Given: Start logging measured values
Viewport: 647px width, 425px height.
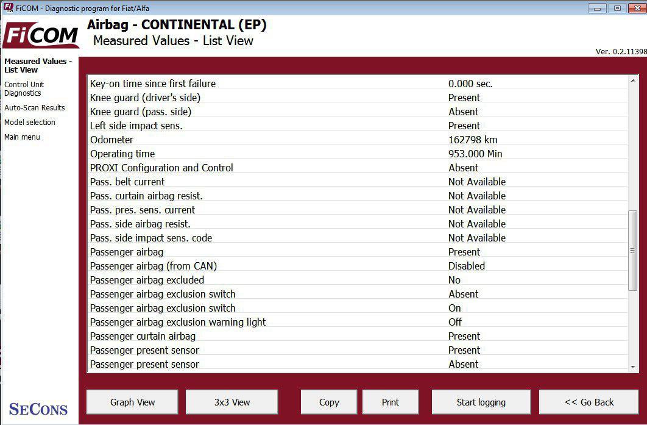Looking at the screenshot, I should [481, 402].
